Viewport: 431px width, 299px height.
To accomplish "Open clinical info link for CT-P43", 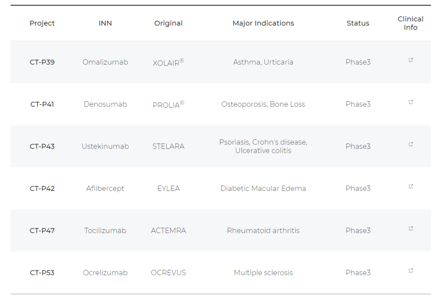I will click(x=411, y=144).
